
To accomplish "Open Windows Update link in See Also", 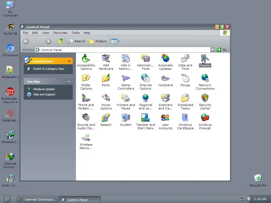I will tap(44, 89).
